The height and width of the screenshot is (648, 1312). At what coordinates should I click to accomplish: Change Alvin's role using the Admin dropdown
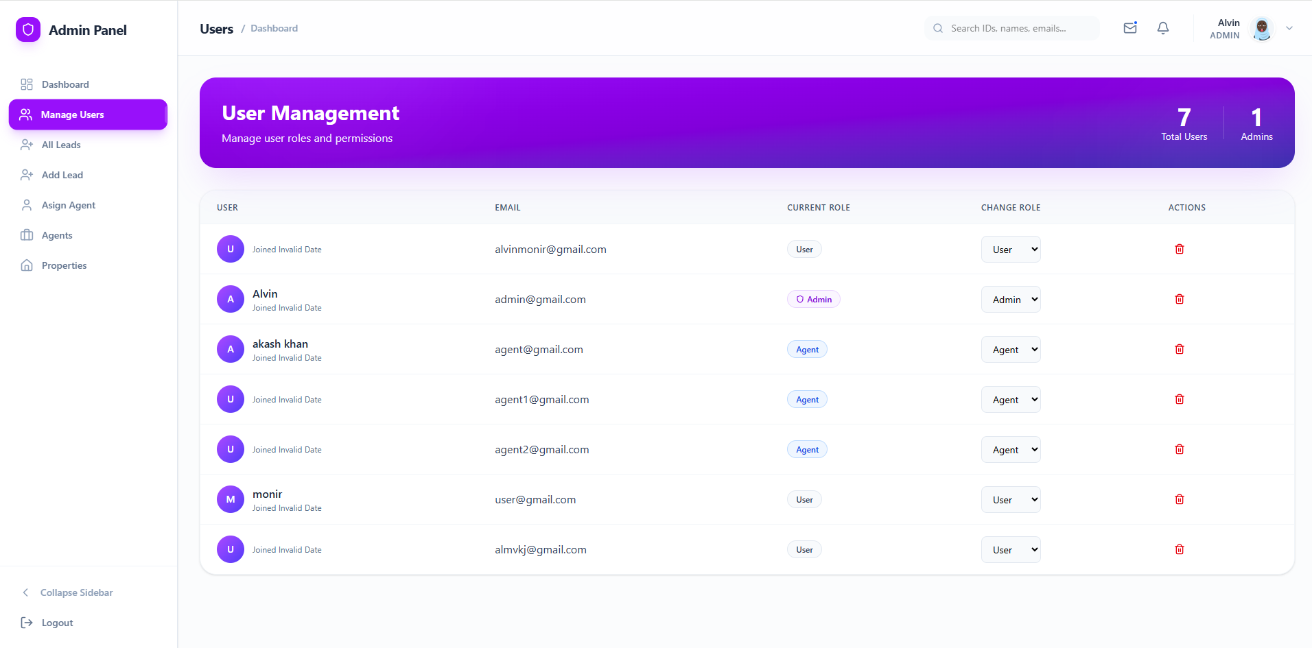pyautogui.click(x=1009, y=299)
